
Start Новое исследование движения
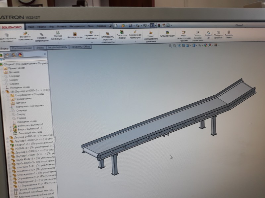pos(151,37)
